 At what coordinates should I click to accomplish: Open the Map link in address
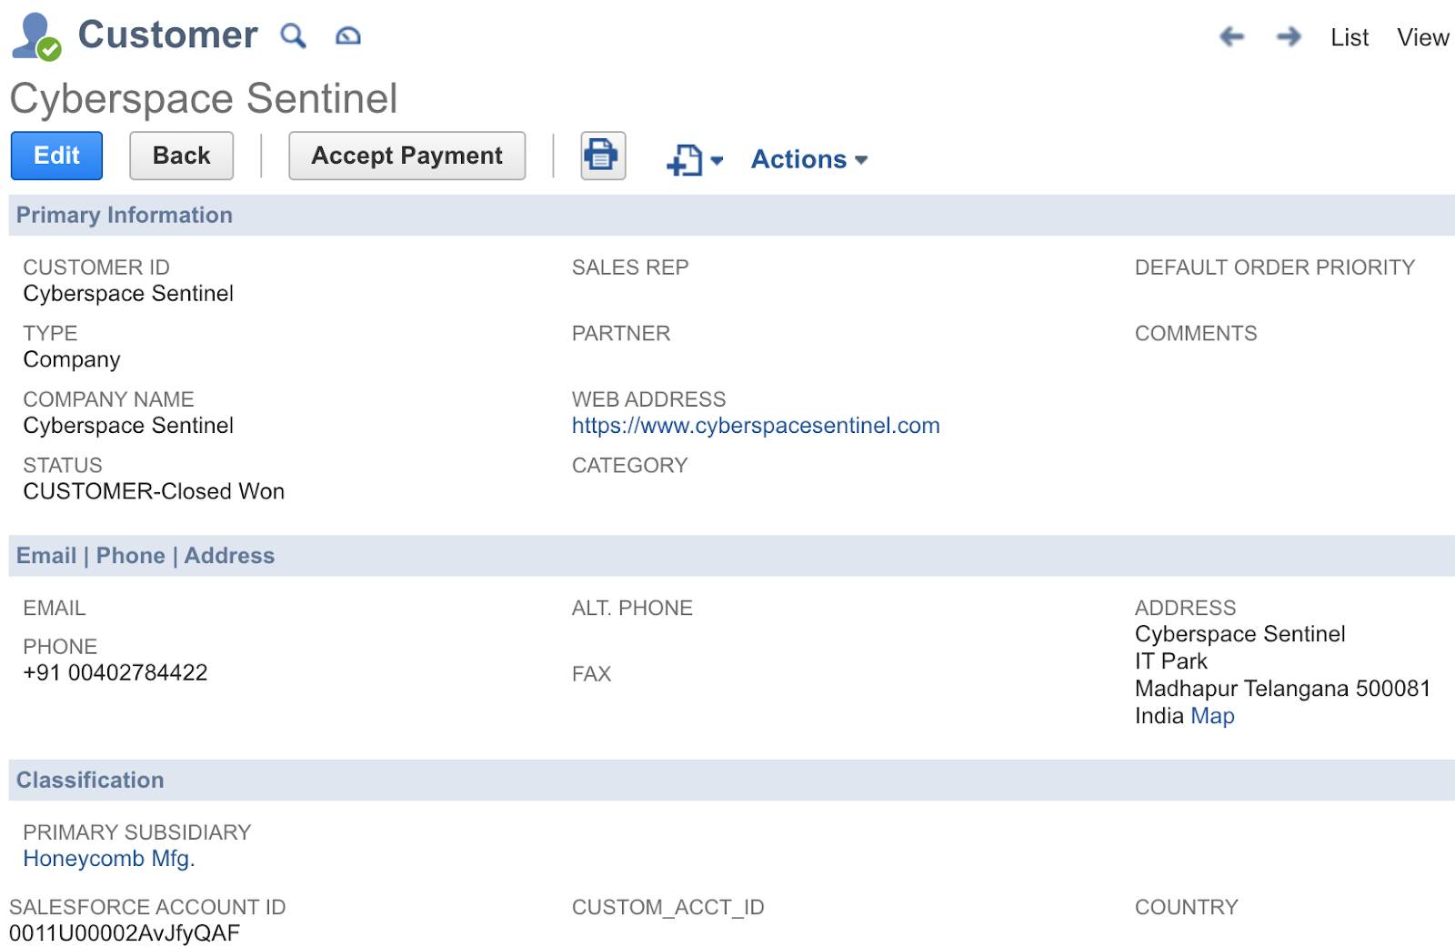(1212, 716)
